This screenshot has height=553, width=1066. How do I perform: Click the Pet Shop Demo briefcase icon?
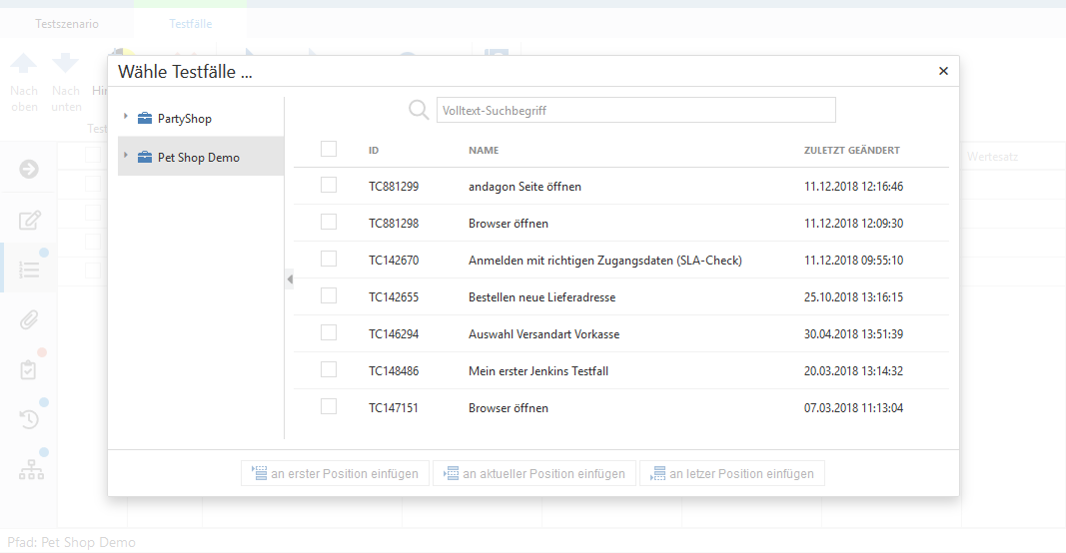pos(145,158)
